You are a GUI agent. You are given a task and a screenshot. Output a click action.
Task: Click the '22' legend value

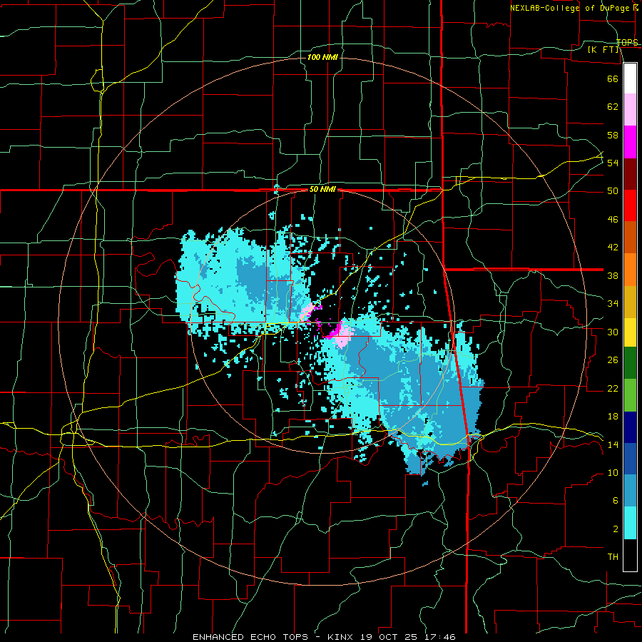pyautogui.click(x=613, y=388)
